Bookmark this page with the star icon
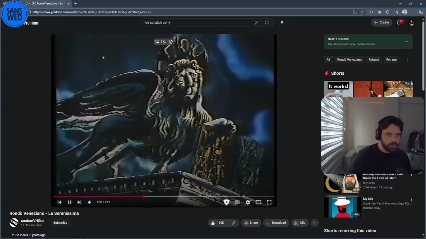426x239 pixels. (x=362, y=12)
